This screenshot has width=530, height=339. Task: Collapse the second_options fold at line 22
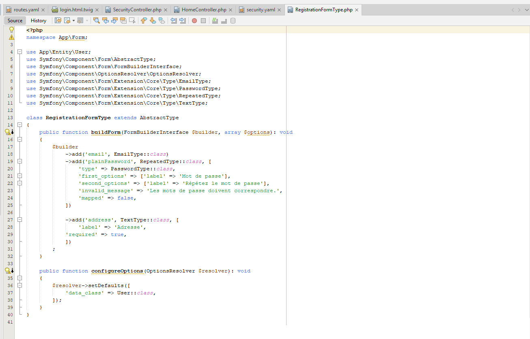click(x=19, y=183)
